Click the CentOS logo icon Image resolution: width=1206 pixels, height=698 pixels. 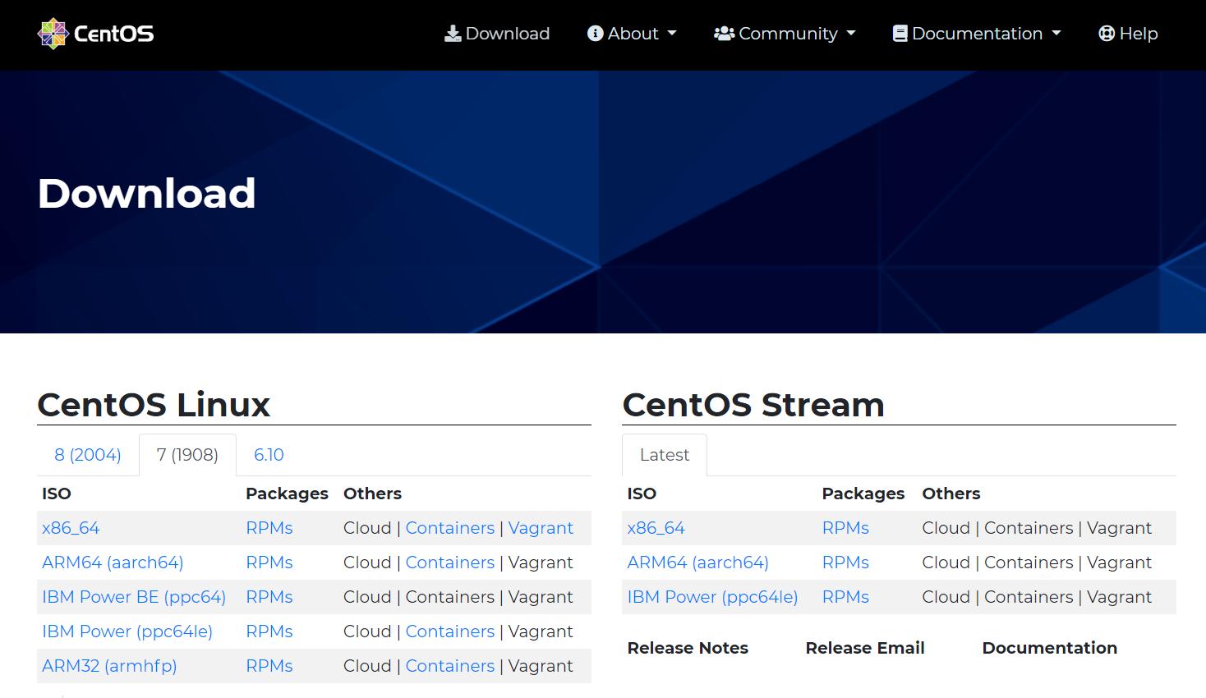(53, 34)
